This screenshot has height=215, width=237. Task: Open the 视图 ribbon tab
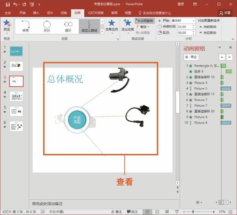(x=128, y=13)
